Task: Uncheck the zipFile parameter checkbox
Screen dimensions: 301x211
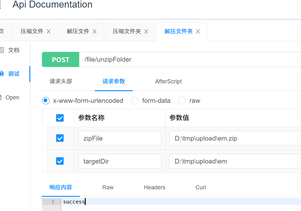Action: coord(60,138)
